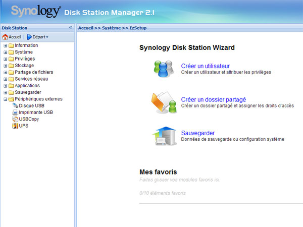303x227 pixels.
Task: Click the 'Faites glisser vos modules favoris ici' text
Action: (x=180, y=180)
